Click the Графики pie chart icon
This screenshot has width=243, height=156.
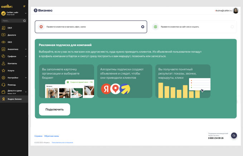point(4,56)
